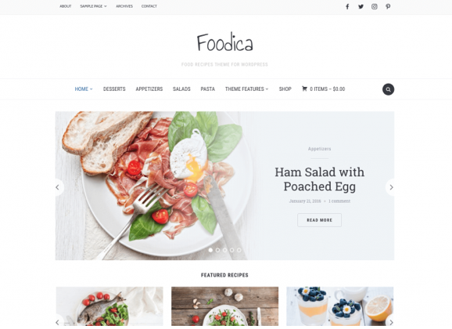Screen dimensions: 452x329
Task: Open the Twitter social icon
Action: click(361, 6)
